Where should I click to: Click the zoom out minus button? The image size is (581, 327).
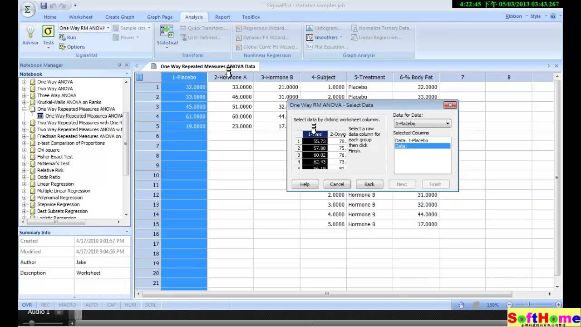509,305
